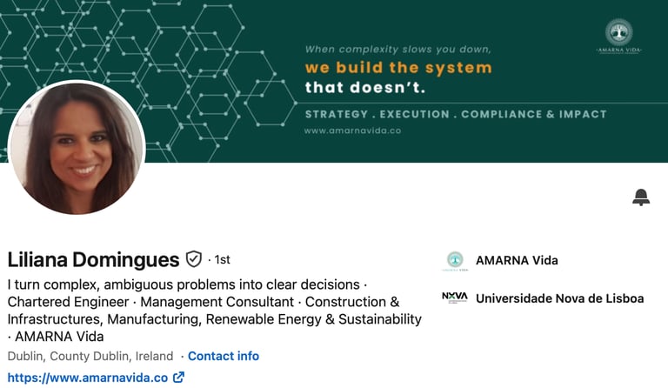This screenshot has width=668, height=388.
Task: Click the Dublin, County Dublin, Ireland location text
Action: 90,356
